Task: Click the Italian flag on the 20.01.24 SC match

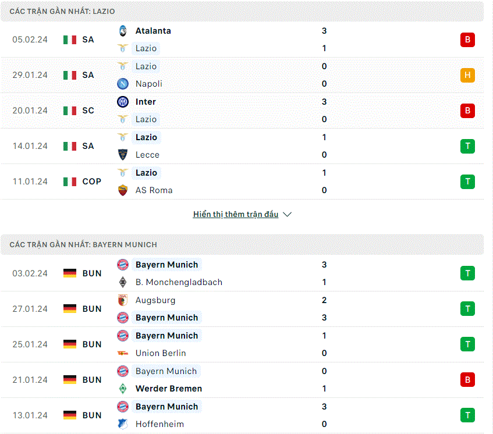Action: [x=70, y=111]
